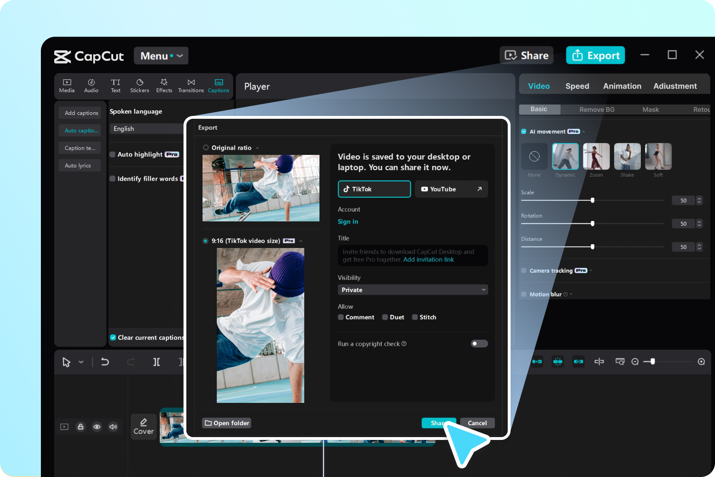This screenshot has width=715, height=477.
Task: Hide the track using the eye icon
Action: click(x=97, y=427)
